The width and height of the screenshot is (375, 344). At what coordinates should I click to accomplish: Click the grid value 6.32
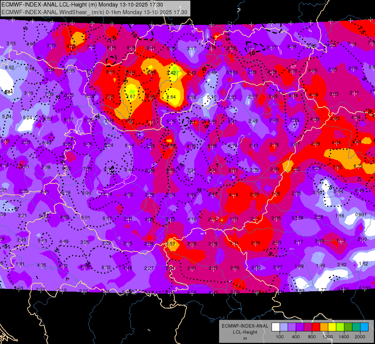pos(106,268)
